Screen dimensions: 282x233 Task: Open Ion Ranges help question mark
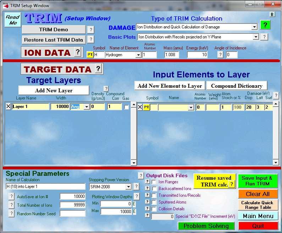tap(147, 181)
